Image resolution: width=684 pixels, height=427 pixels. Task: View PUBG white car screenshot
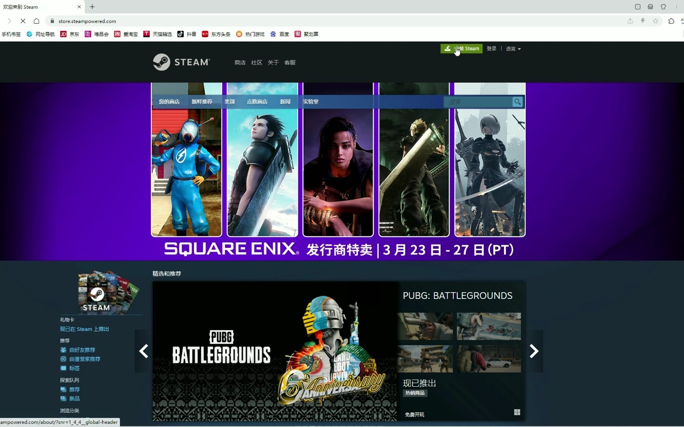489,359
